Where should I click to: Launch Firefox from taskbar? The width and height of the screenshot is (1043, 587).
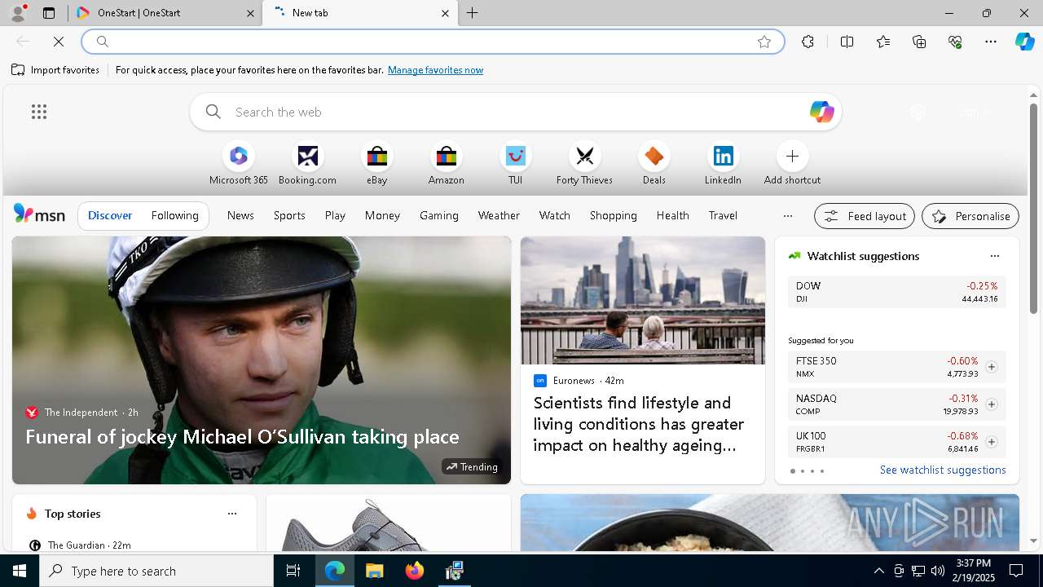point(415,571)
